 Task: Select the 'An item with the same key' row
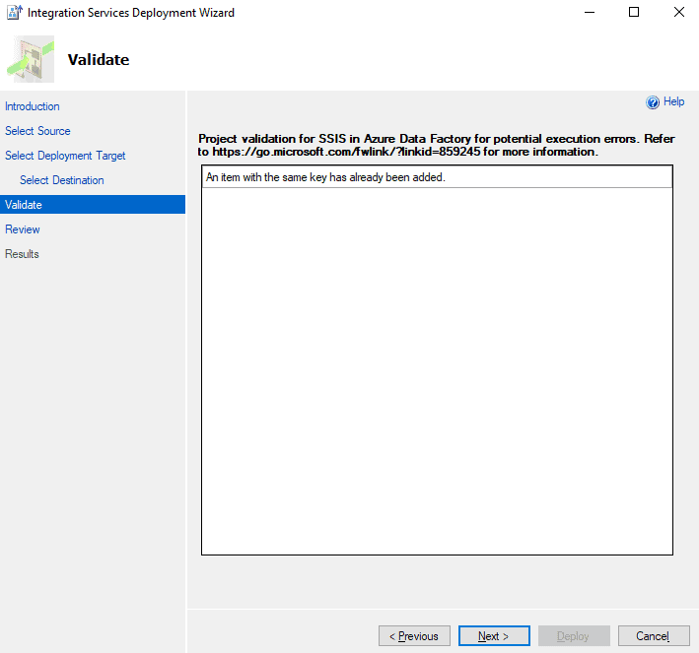tap(437, 177)
